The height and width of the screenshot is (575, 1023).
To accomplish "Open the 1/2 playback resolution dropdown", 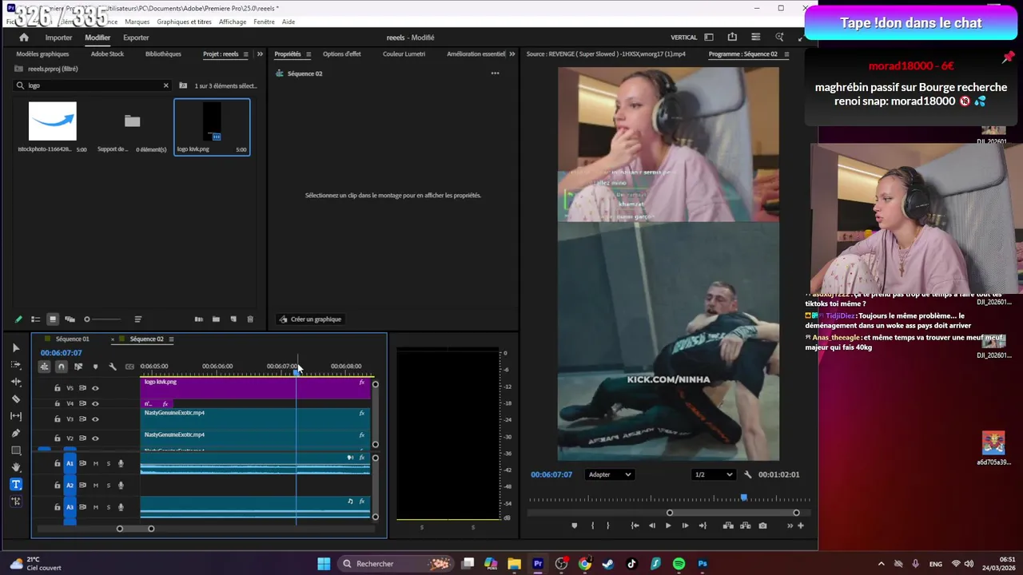I will 714,474.
